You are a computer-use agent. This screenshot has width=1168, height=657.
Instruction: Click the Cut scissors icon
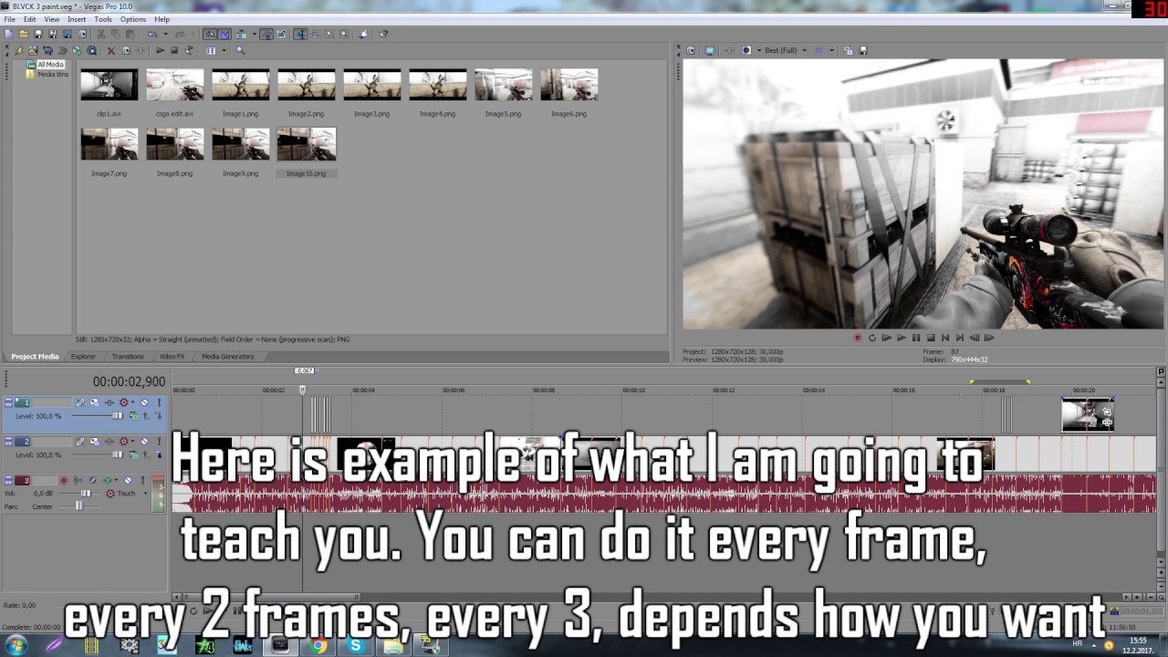coord(101,34)
